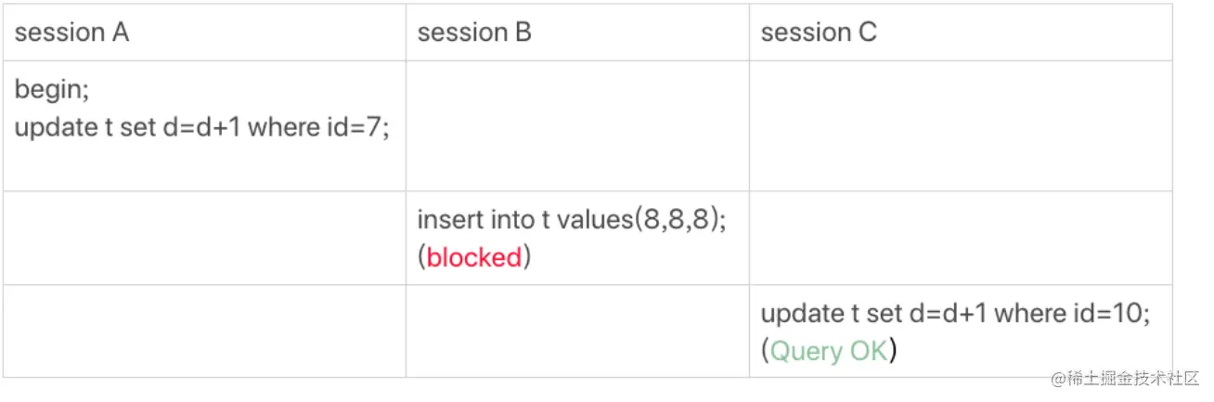Click the update statement with id=7
Screen dimensions: 1214x402
201,126
